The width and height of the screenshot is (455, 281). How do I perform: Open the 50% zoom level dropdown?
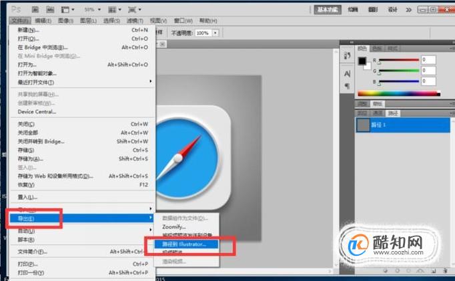click(92, 9)
